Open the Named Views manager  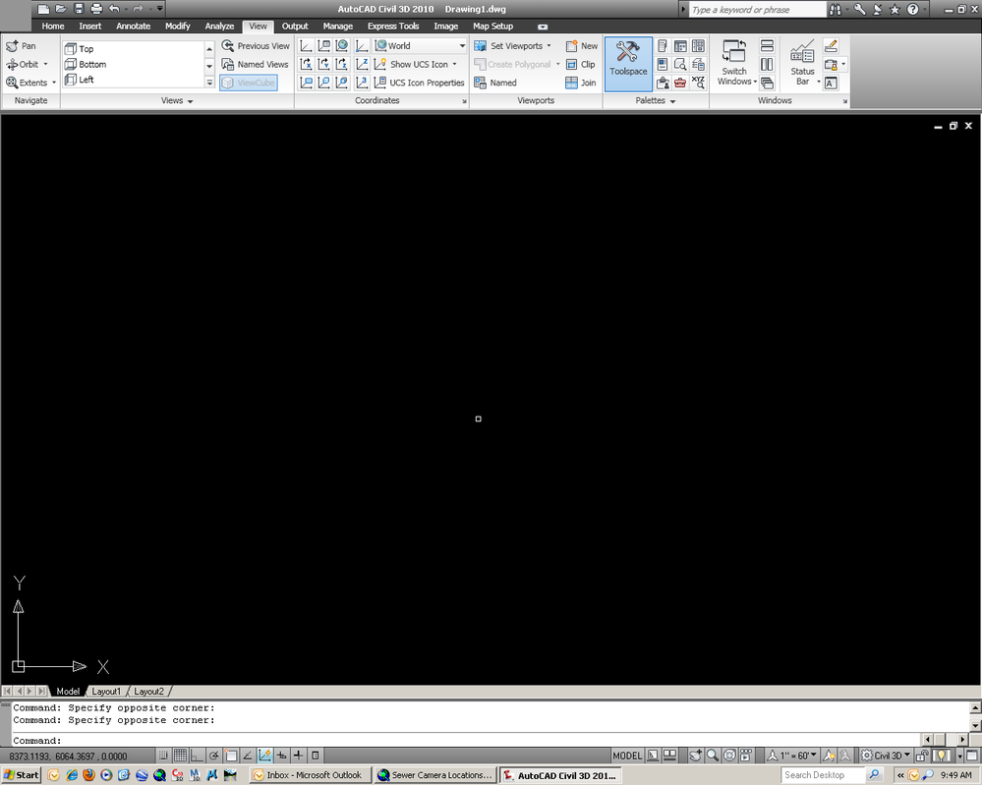pyautogui.click(x=255, y=64)
